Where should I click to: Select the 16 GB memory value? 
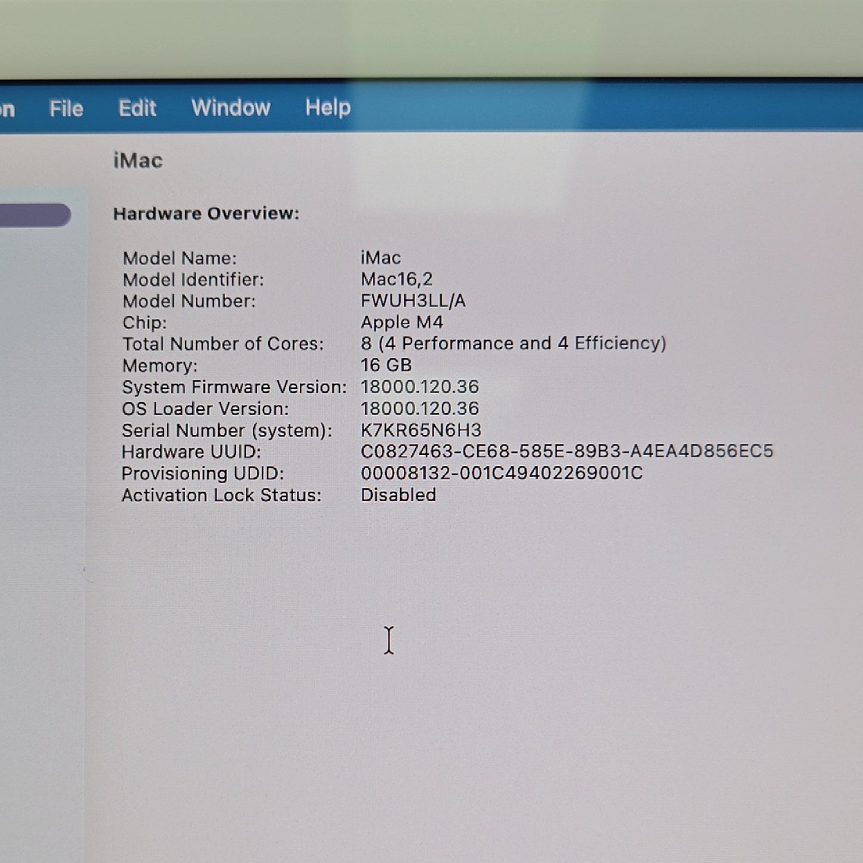(386, 365)
